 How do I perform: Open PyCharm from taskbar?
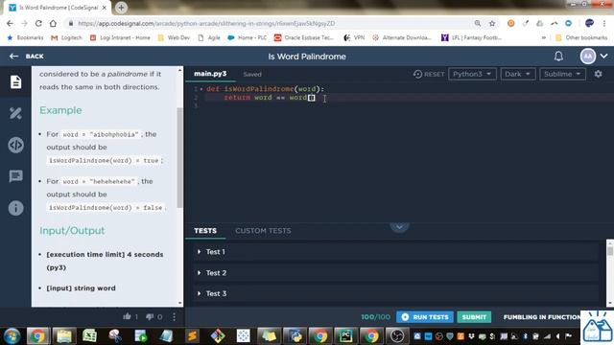tap(345, 336)
